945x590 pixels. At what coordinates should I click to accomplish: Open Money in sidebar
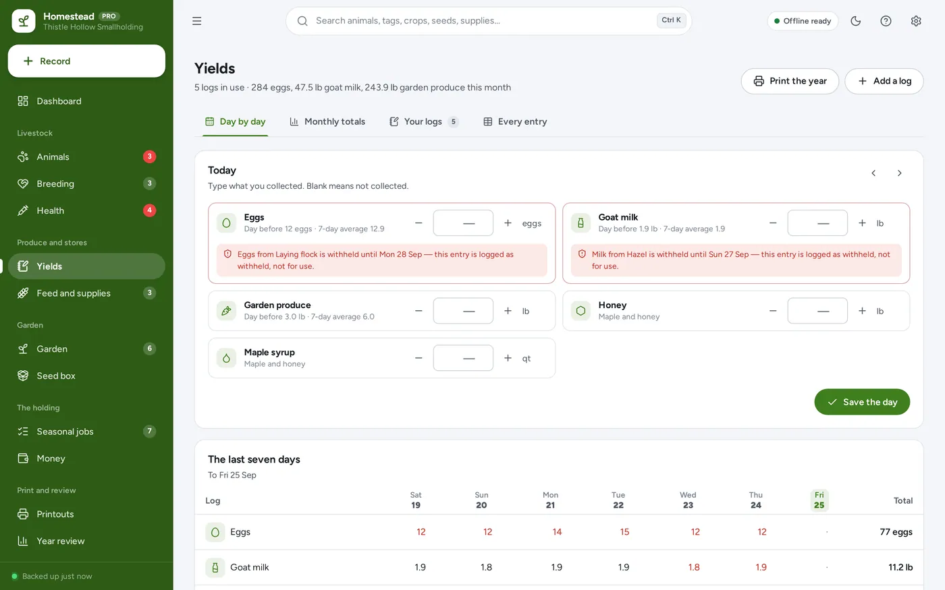click(x=86, y=459)
